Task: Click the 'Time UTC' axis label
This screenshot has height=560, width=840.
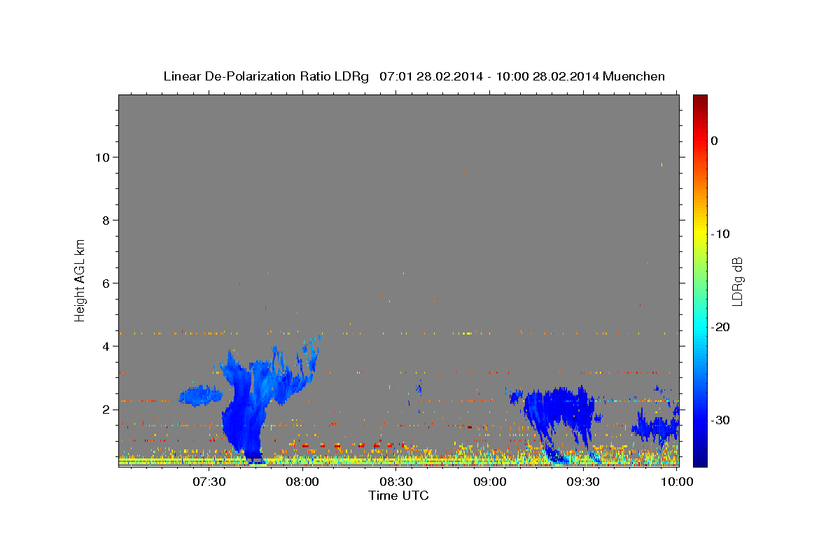Action: 398,496
